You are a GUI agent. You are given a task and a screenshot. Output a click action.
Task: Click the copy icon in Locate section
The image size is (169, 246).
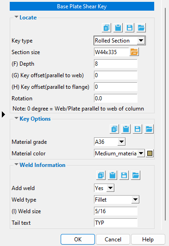tap(106, 28)
